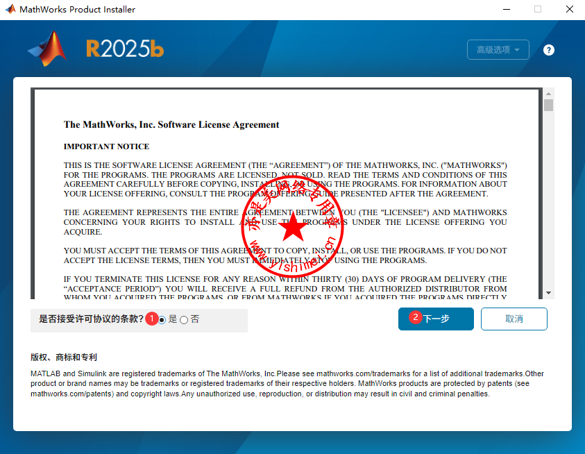Select the "否" radio button
The image size is (585, 454).
(x=184, y=320)
